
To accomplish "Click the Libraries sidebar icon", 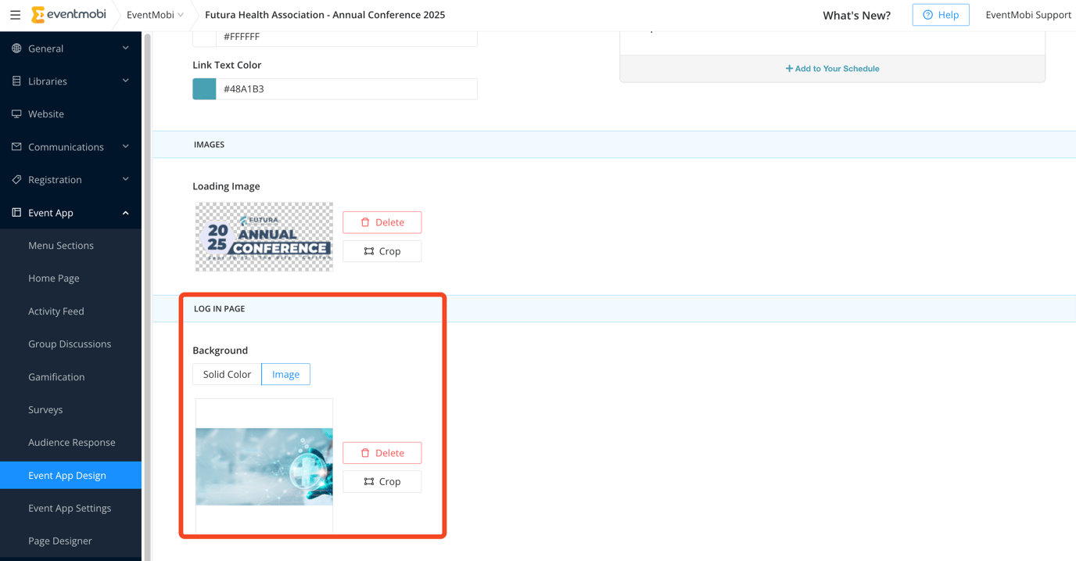I will click(16, 81).
